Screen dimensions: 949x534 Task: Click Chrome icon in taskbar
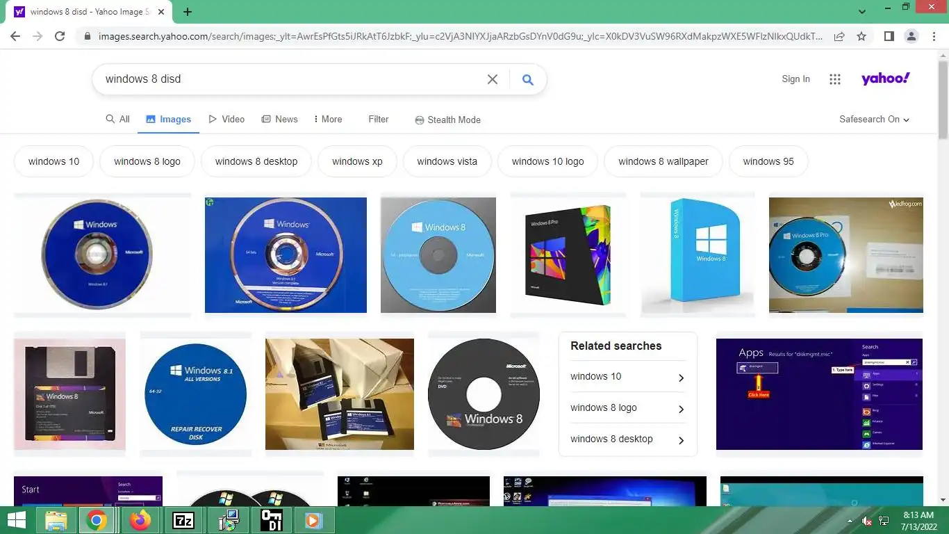(97, 520)
